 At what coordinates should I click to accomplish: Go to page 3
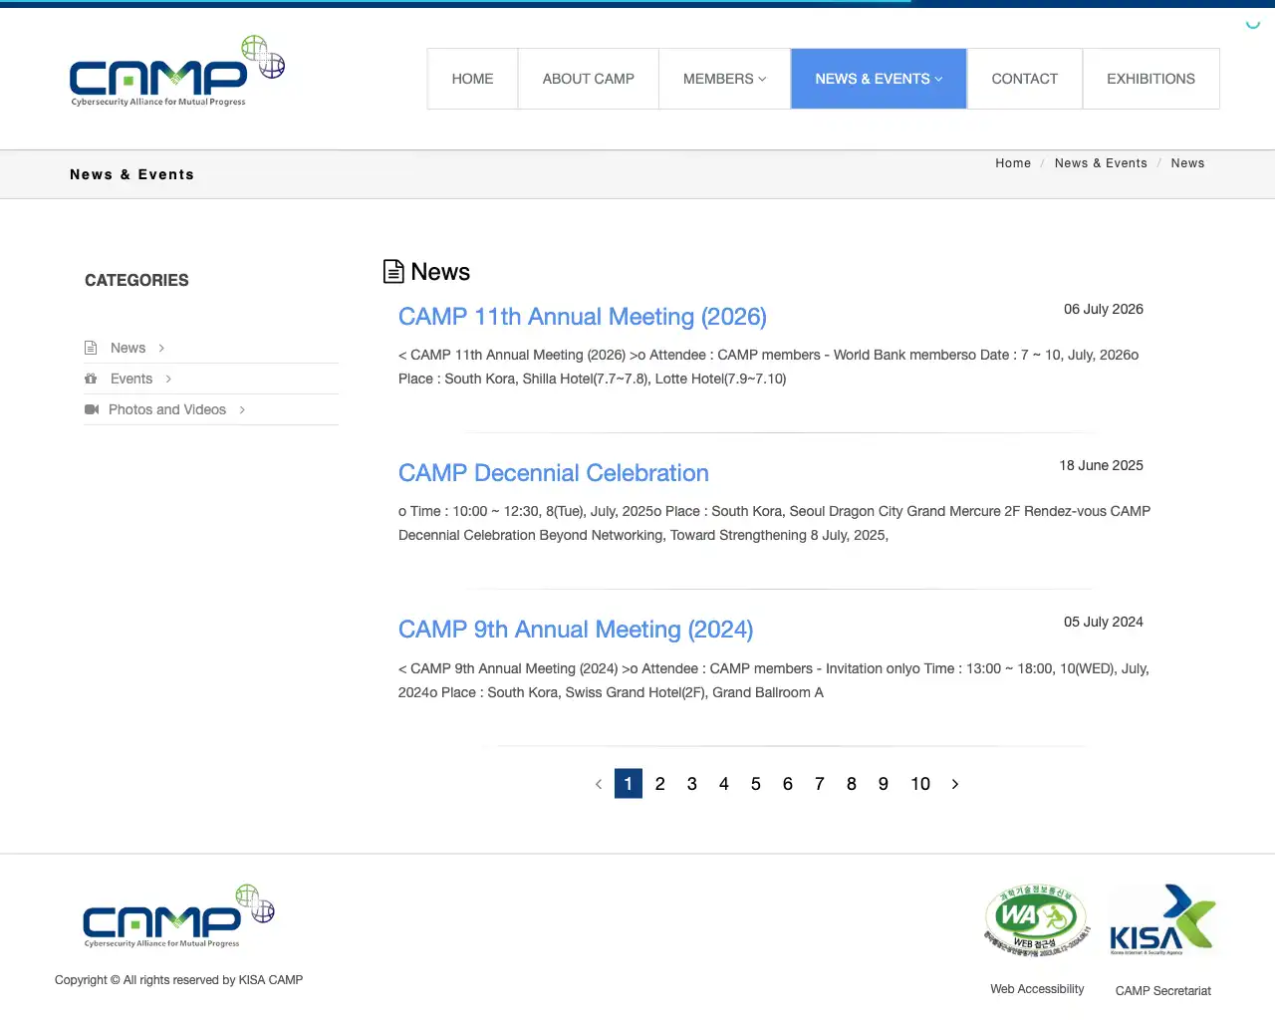tap(692, 784)
